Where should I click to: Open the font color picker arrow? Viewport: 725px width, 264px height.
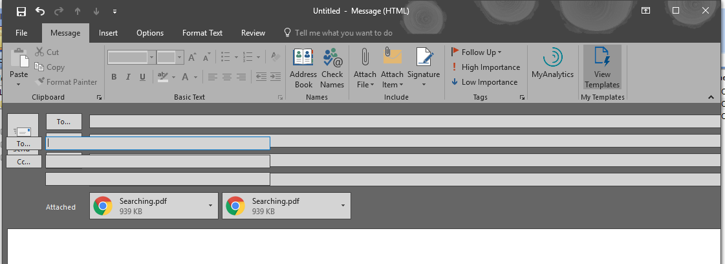(196, 77)
